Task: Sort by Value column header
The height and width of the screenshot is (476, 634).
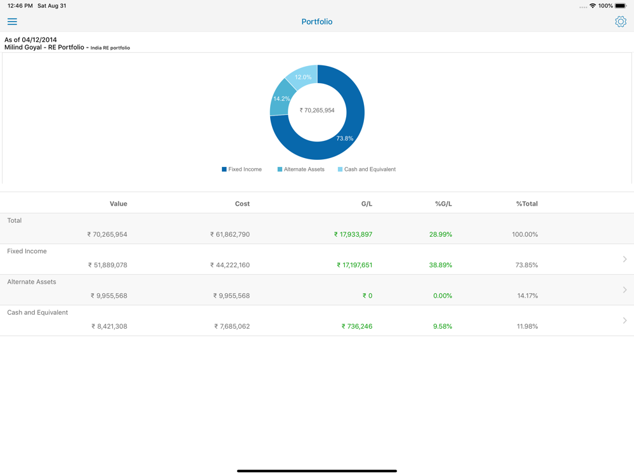Action: [119, 204]
